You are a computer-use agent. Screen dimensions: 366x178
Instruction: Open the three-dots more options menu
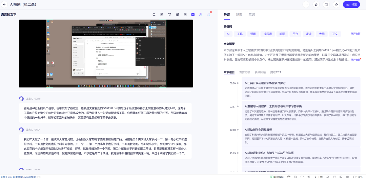(x=306, y=4)
